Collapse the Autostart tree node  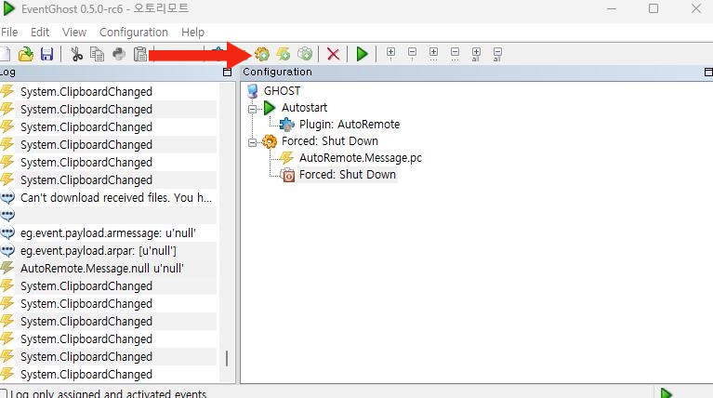[x=252, y=108]
